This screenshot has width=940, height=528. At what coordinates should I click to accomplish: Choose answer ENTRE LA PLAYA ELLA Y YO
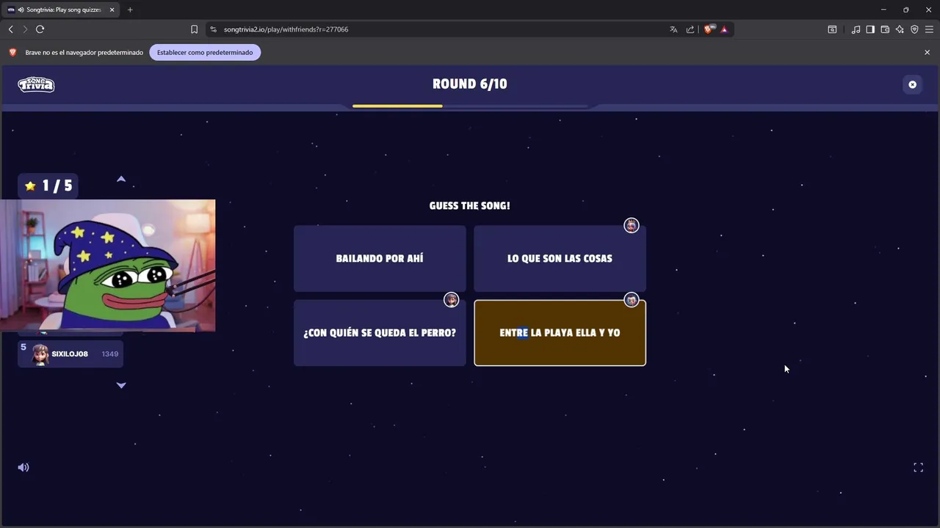[x=560, y=333]
